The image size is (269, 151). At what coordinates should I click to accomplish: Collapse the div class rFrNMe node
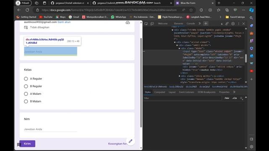click(x=172, y=30)
